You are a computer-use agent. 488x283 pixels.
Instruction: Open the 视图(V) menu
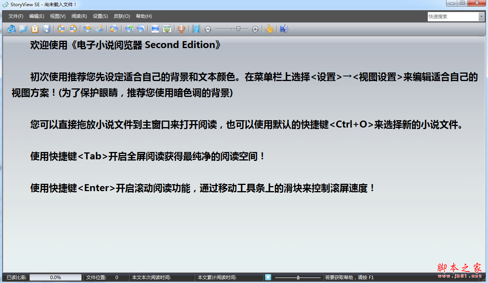[58, 16]
